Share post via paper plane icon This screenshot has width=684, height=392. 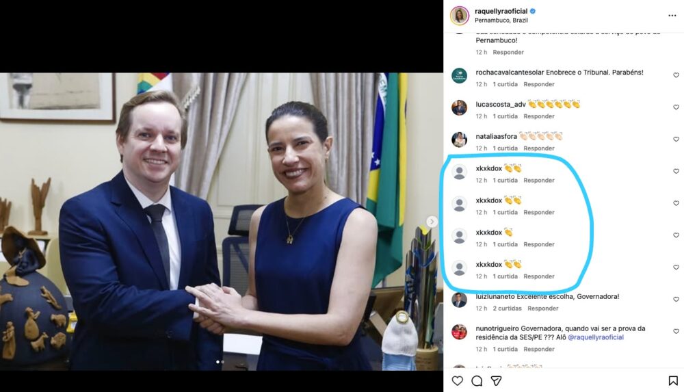(496, 380)
